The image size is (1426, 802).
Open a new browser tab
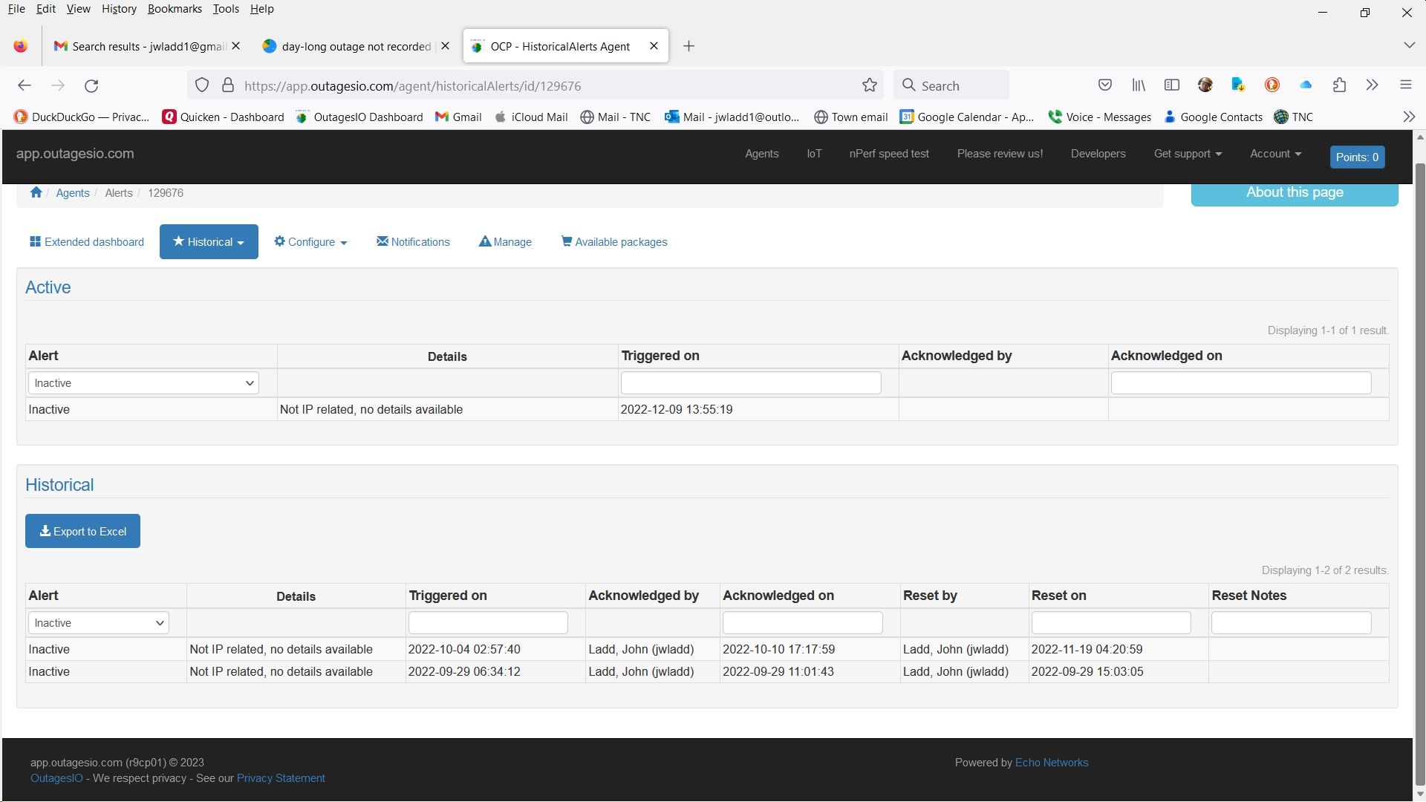click(688, 46)
